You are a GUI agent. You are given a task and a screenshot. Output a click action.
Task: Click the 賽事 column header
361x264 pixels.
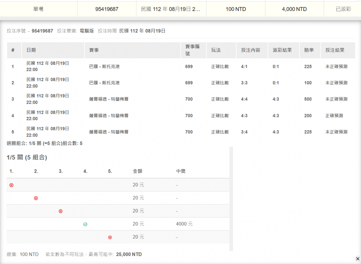pos(133,50)
